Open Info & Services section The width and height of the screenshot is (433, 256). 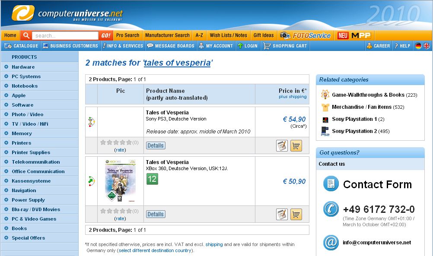point(123,46)
